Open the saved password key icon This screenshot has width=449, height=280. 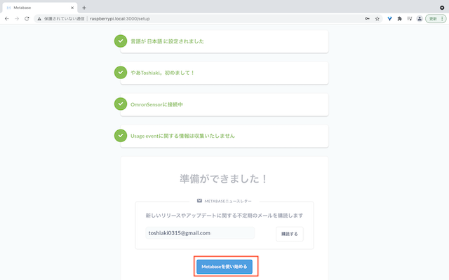tap(367, 19)
